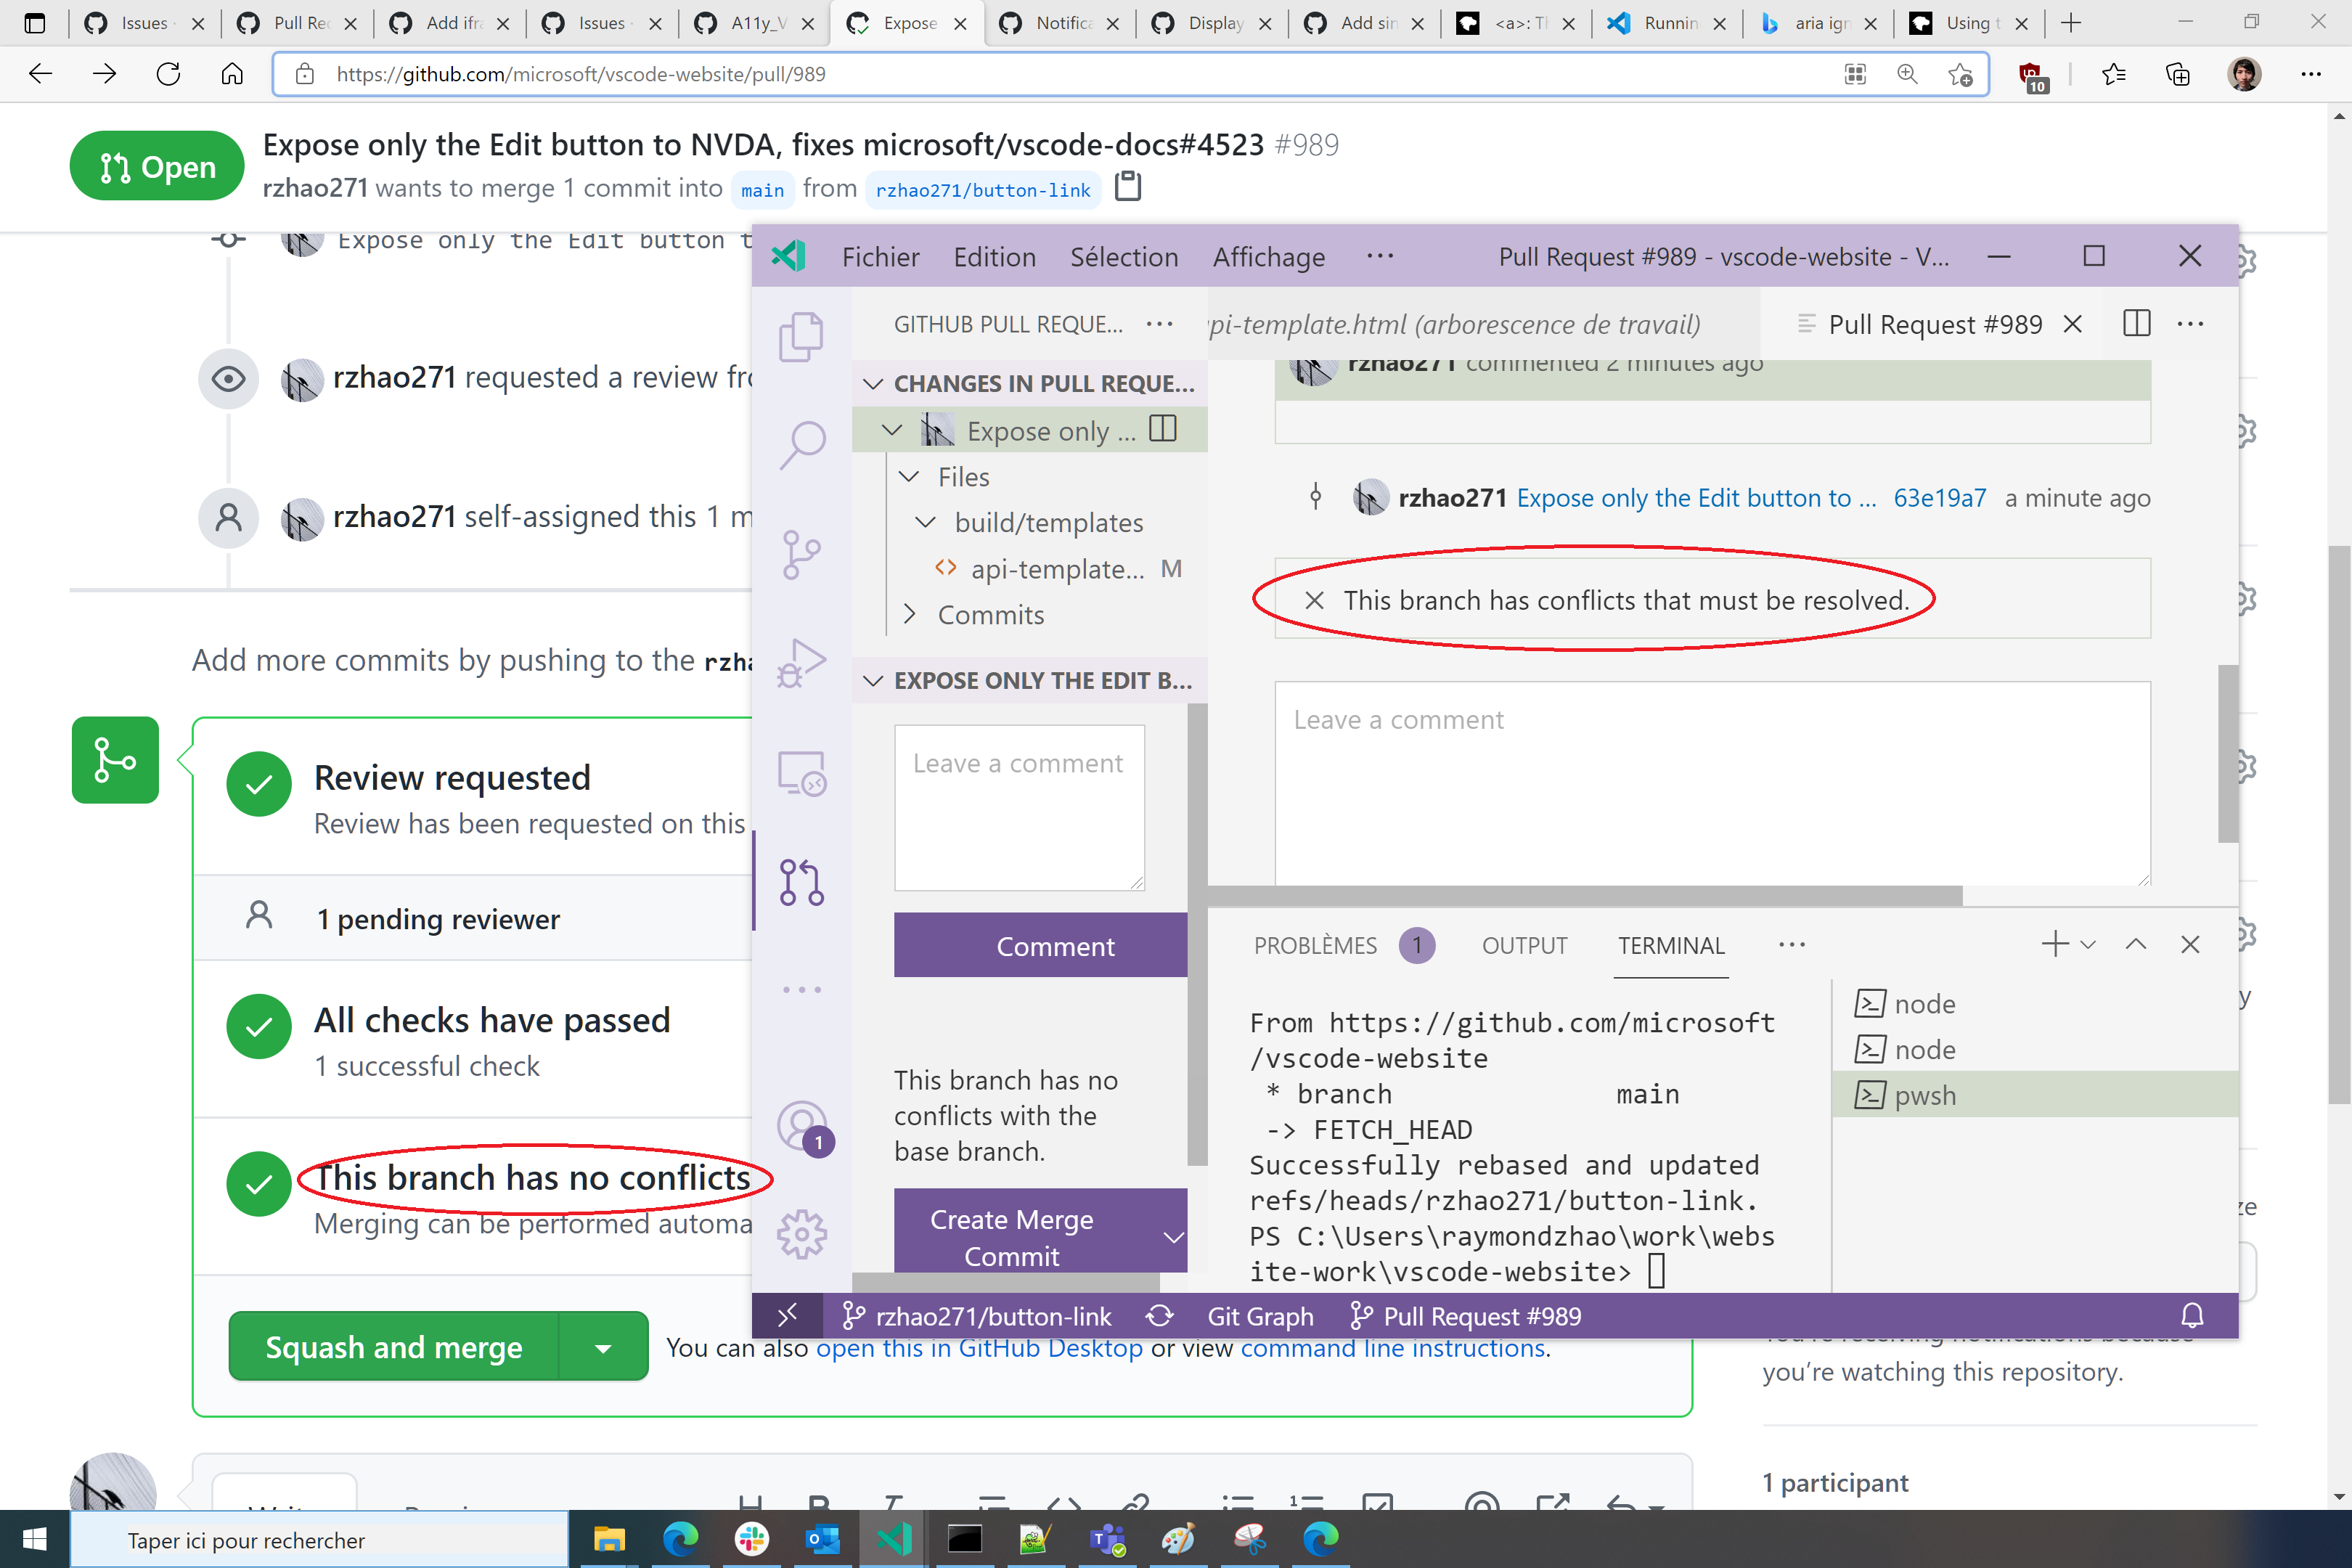
Task: Maximize the terminal panel with the chevron
Action: pos(2136,944)
